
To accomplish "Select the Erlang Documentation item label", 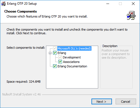I will [72, 66].
